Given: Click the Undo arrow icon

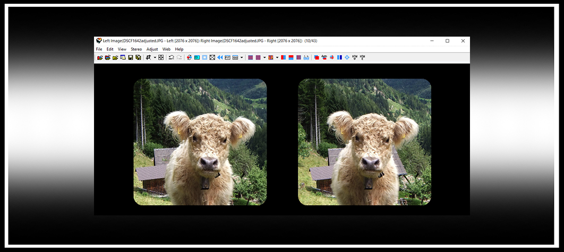Looking at the screenshot, I should pos(171,57).
